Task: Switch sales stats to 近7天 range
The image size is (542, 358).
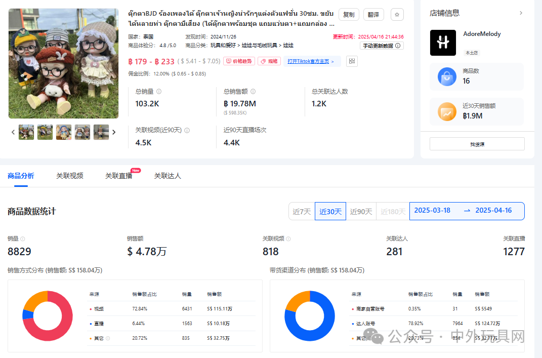Action: tap(301, 211)
